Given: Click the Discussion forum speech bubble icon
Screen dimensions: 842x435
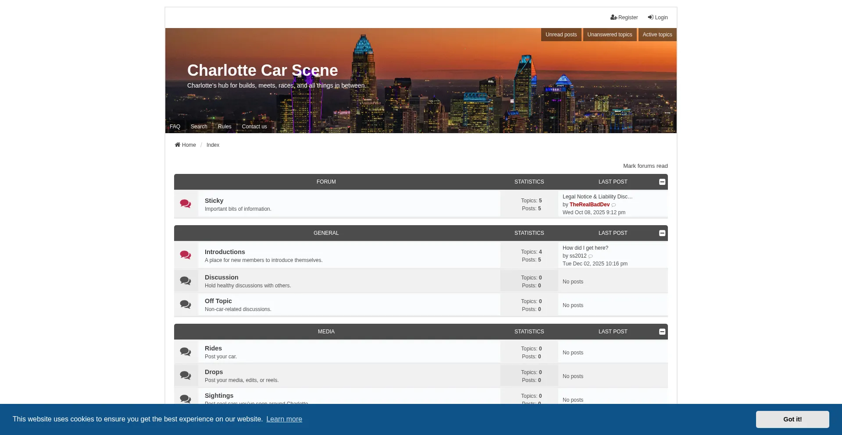Looking at the screenshot, I should tap(186, 281).
